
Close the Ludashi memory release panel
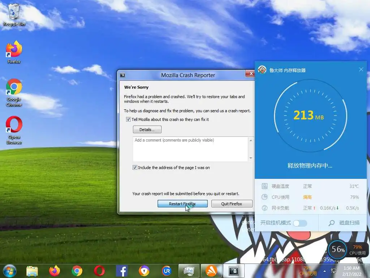361,69
